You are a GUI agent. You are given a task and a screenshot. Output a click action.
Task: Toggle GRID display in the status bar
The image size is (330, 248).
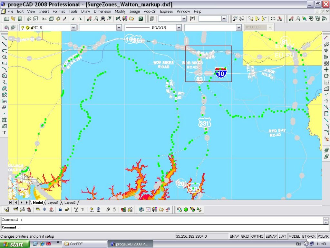coord(245,236)
